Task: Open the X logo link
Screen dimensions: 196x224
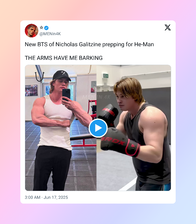Action: (x=168, y=28)
